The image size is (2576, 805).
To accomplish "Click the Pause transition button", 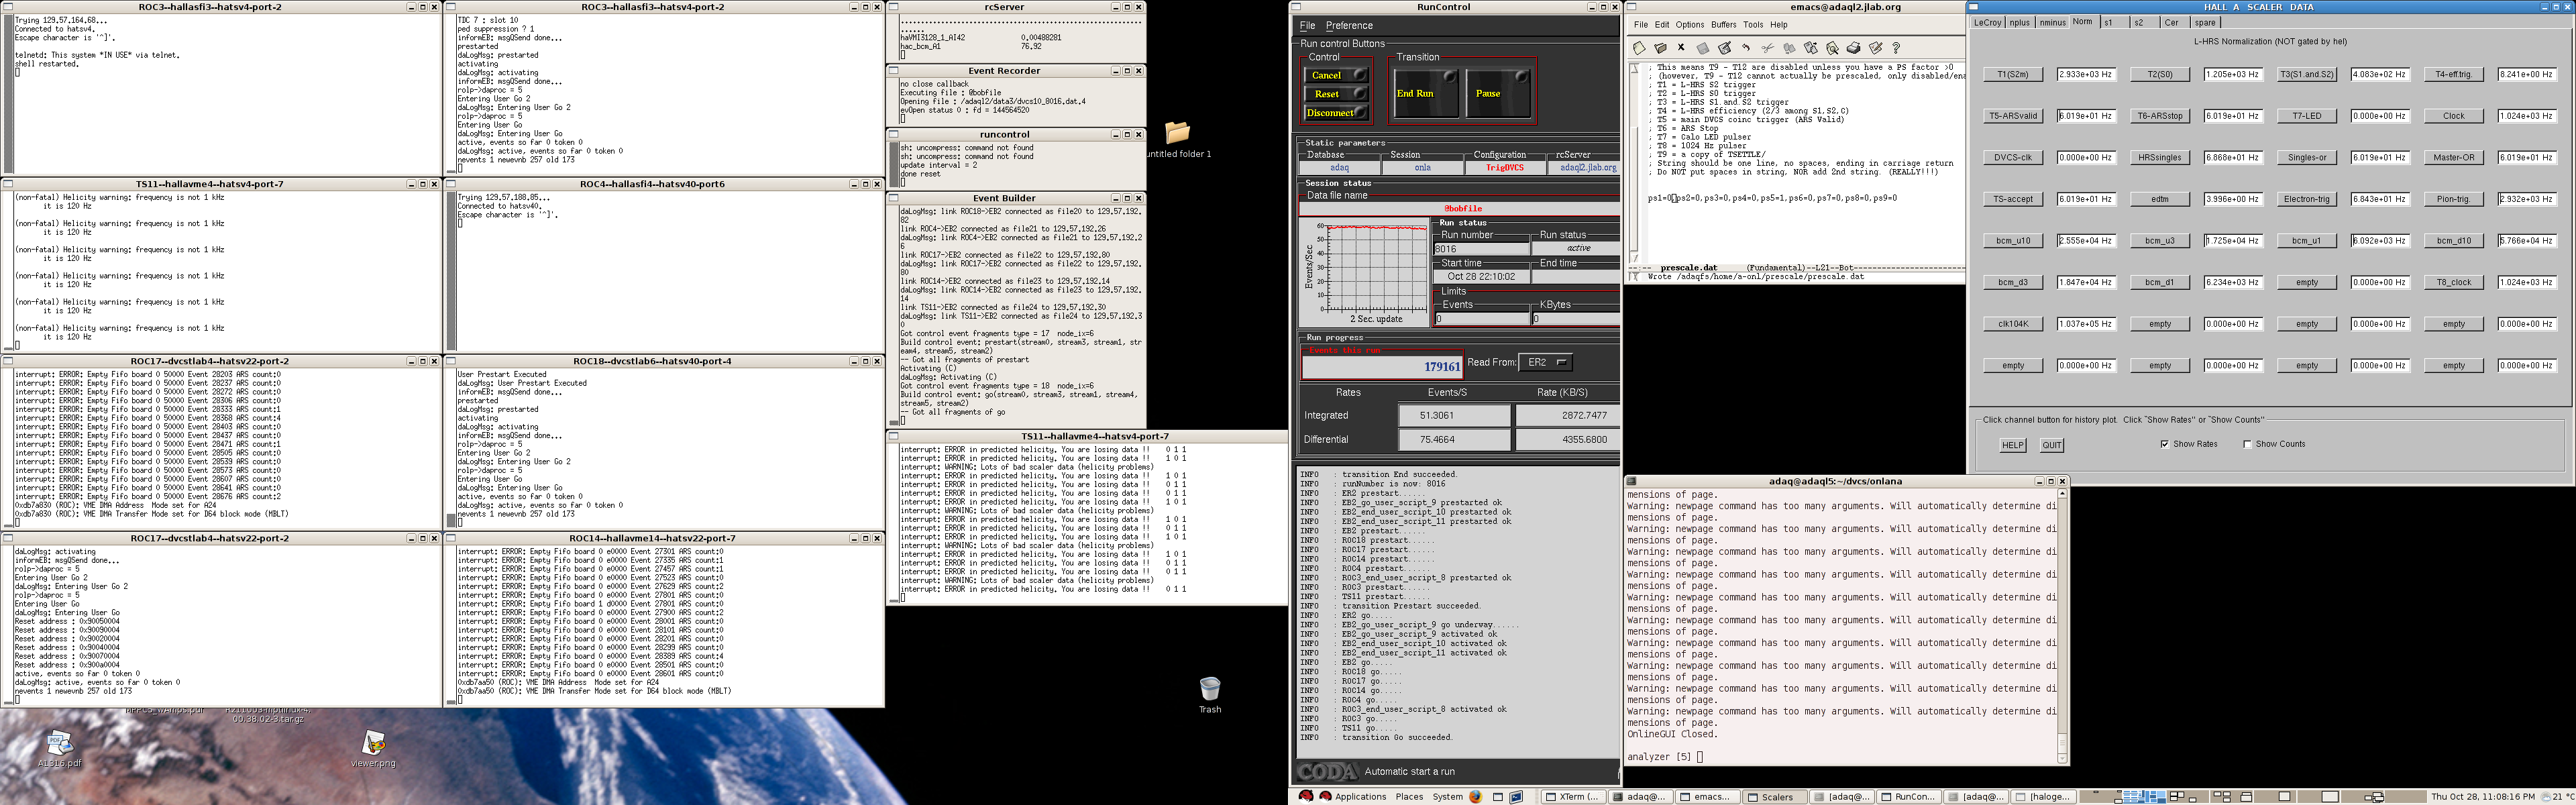I will click(x=1498, y=93).
